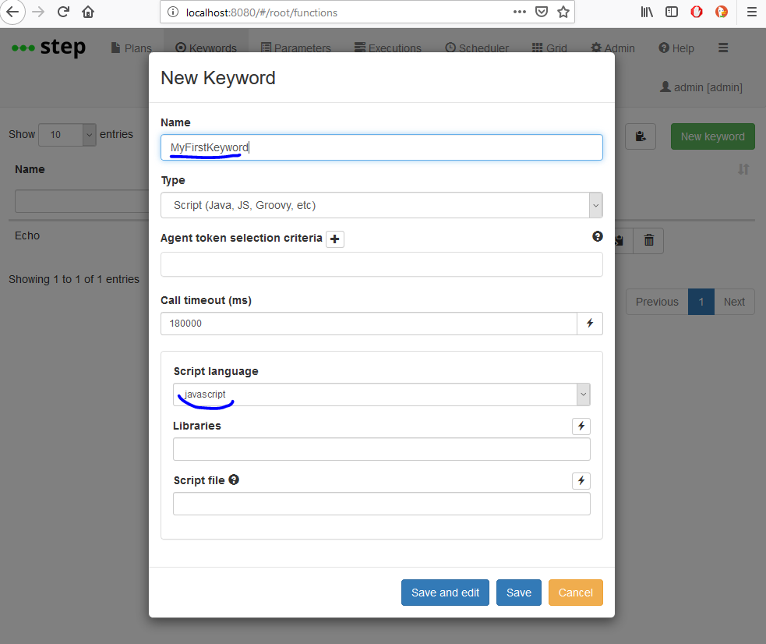
Task: Select page 1 in pagination
Action: (701, 302)
